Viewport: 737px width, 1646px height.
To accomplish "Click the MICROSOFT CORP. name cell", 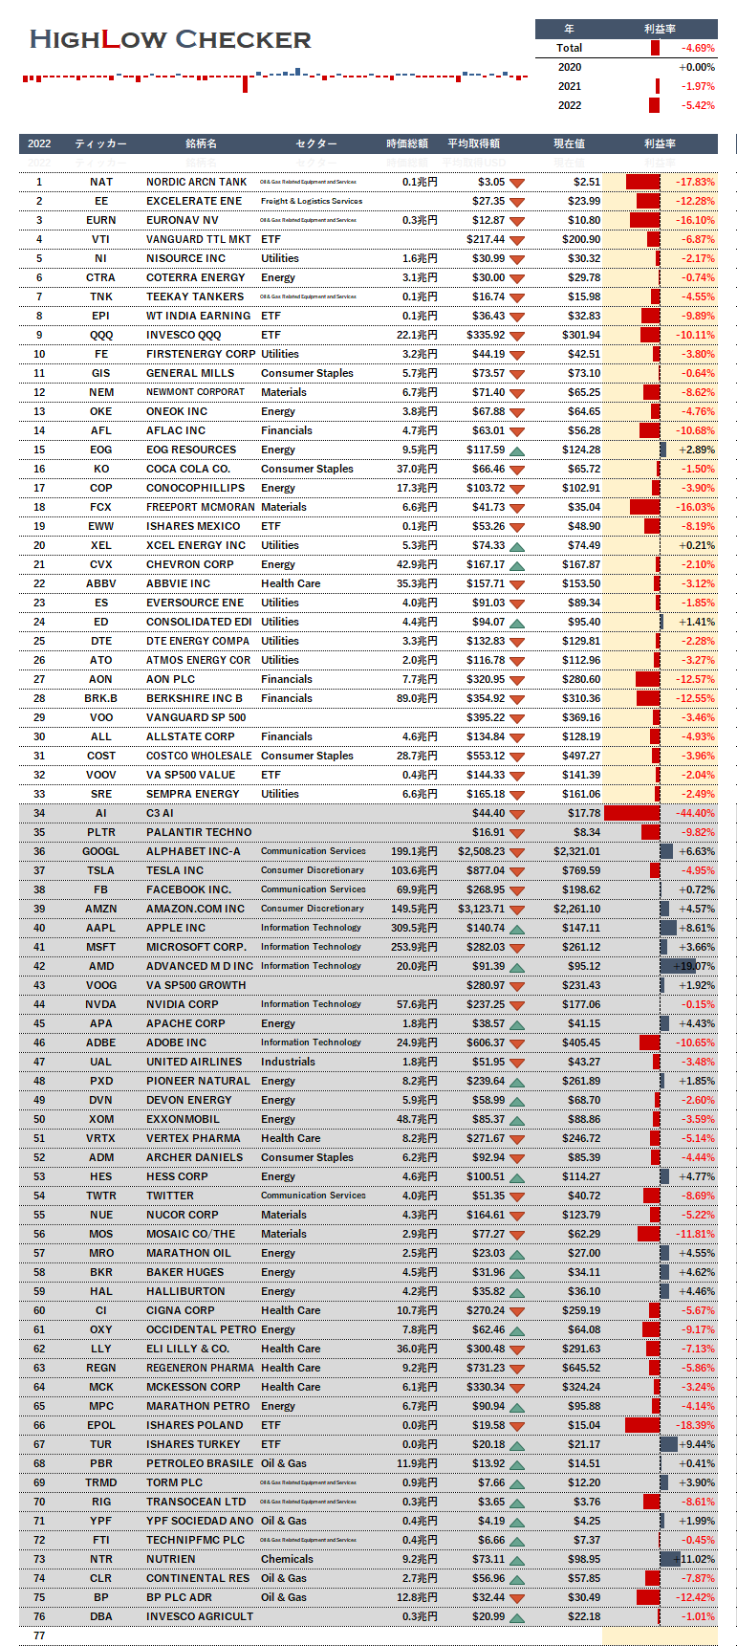I will pos(196,947).
